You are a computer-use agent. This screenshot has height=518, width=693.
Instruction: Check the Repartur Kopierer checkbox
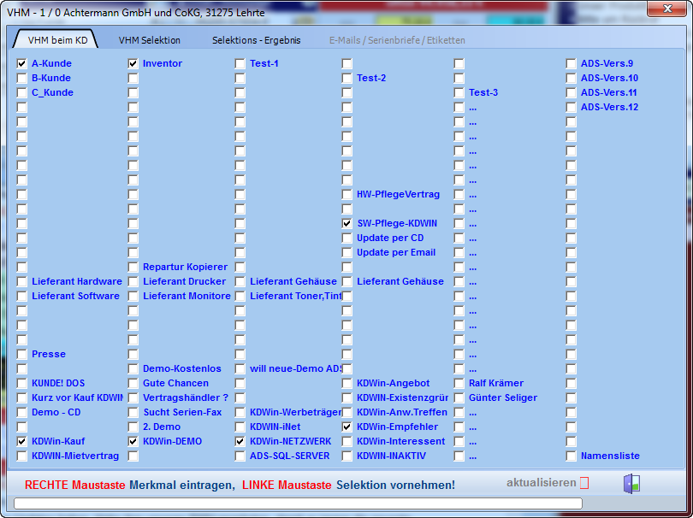pyautogui.click(x=133, y=268)
